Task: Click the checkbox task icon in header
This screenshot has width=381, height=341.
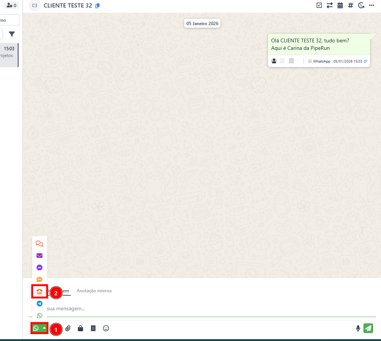Action: coord(319,5)
